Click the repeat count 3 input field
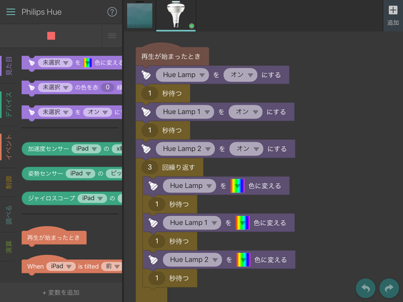The width and height of the screenshot is (403, 302). 150,166
